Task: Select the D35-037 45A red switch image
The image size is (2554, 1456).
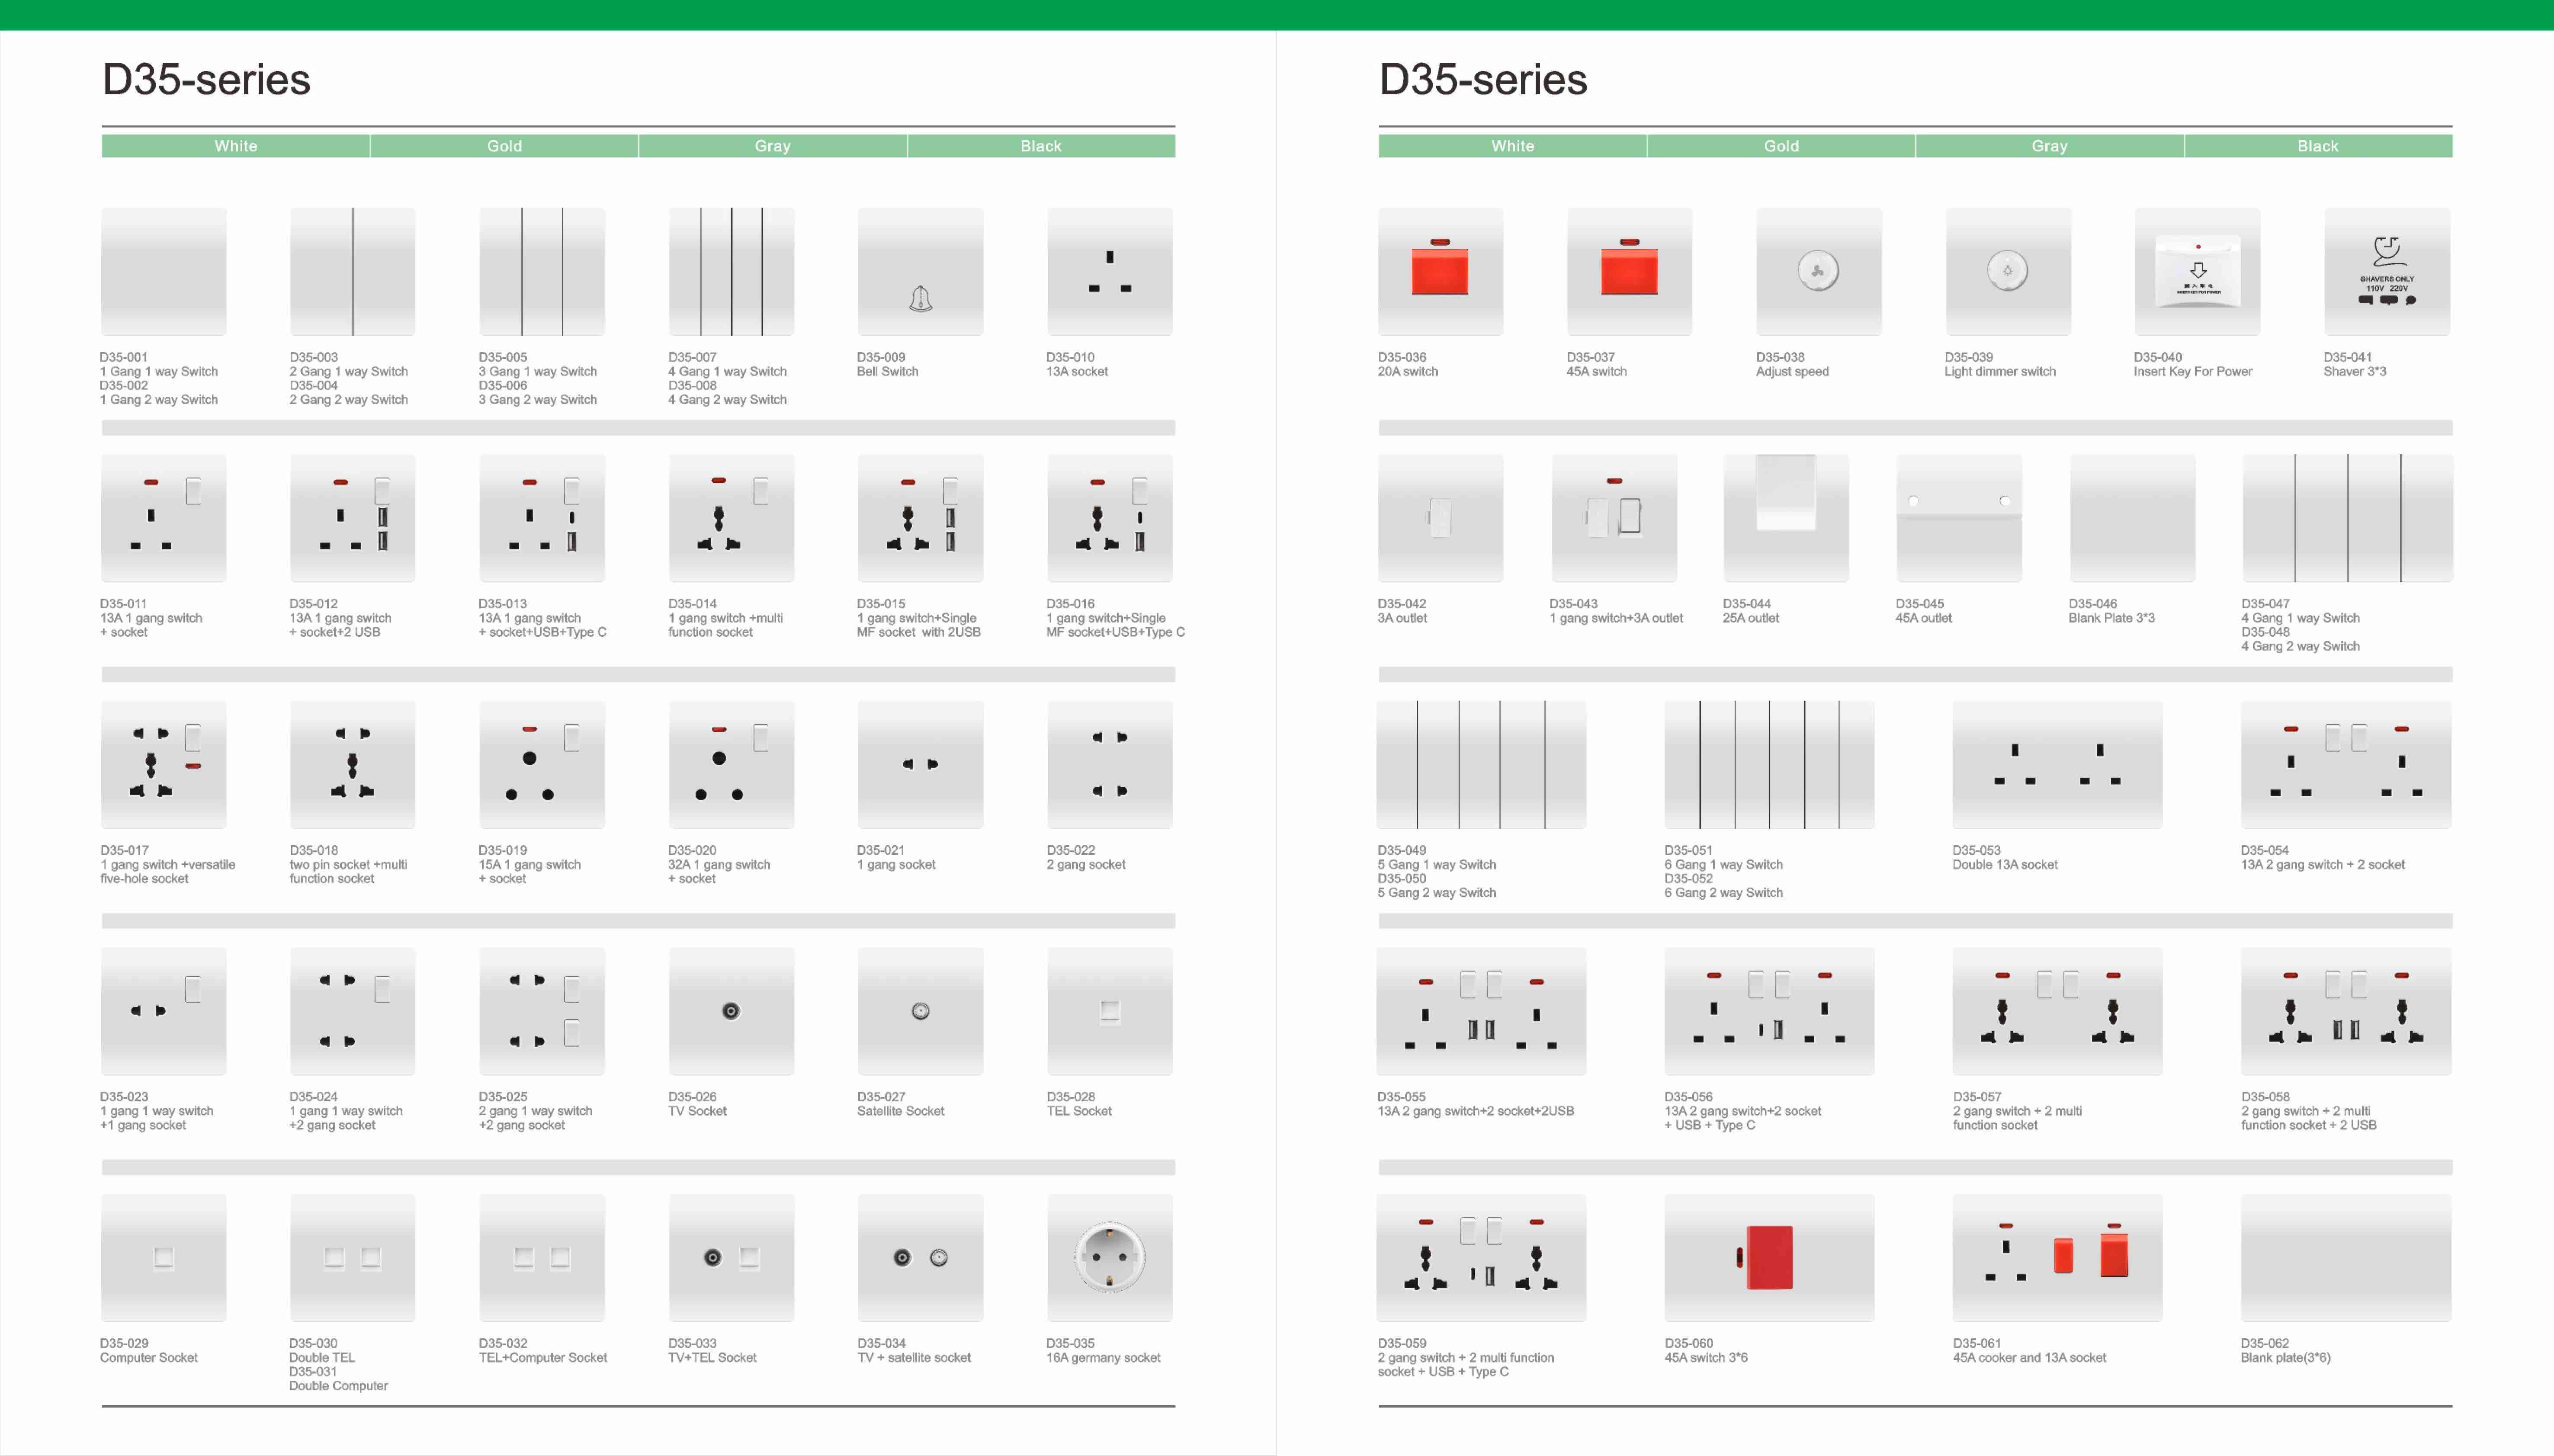Action: coord(1629,271)
